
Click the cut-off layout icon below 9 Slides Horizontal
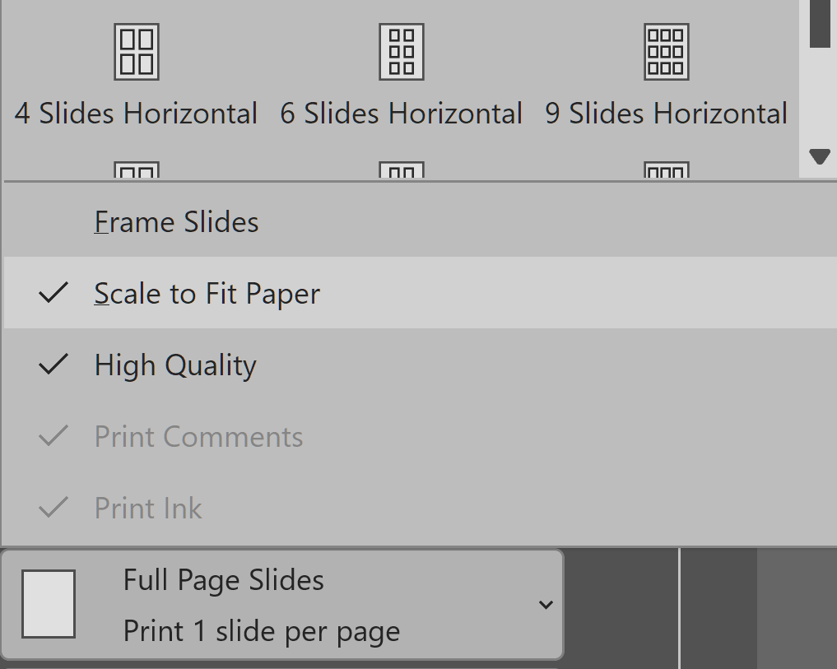click(x=666, y=170)
